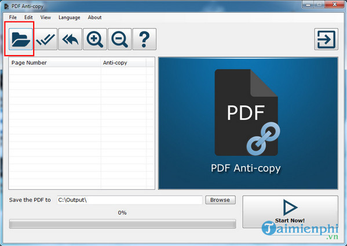Screen dimensions: 347x246
Task: Open the Edit menu
Action: 28,17
